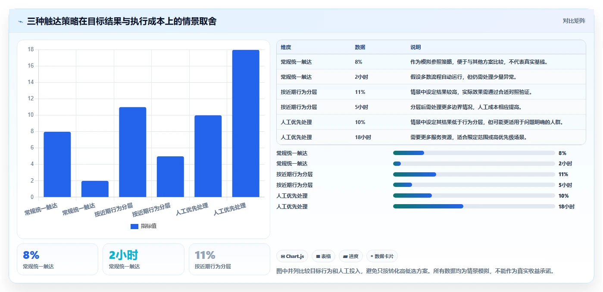Toggle the 指标值 legend color box
The image size is (603, 292).
pos(134,226)
